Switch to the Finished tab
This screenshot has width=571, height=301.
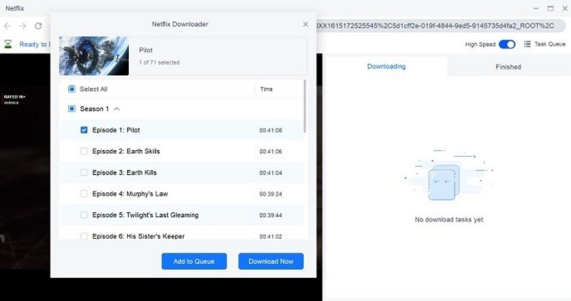[508, 67]
